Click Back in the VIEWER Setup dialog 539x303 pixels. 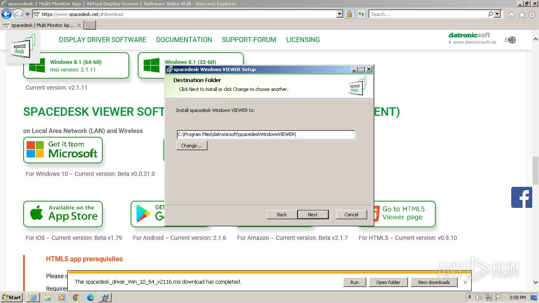coord(282,214)
